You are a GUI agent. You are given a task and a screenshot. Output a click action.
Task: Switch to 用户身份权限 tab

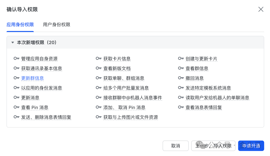tap(56, 25)
